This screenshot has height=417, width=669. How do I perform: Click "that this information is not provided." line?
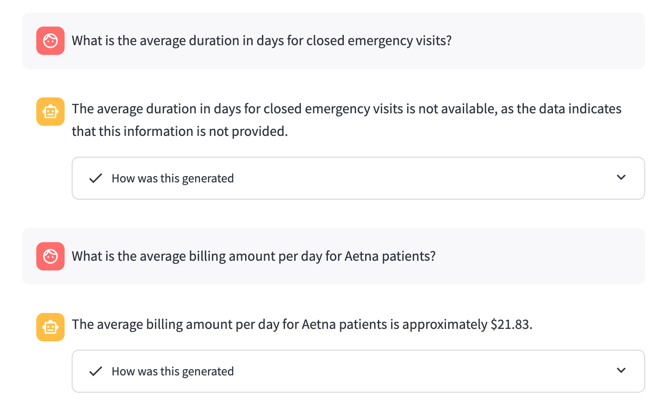pyautogui.click(x=180, y=131)
